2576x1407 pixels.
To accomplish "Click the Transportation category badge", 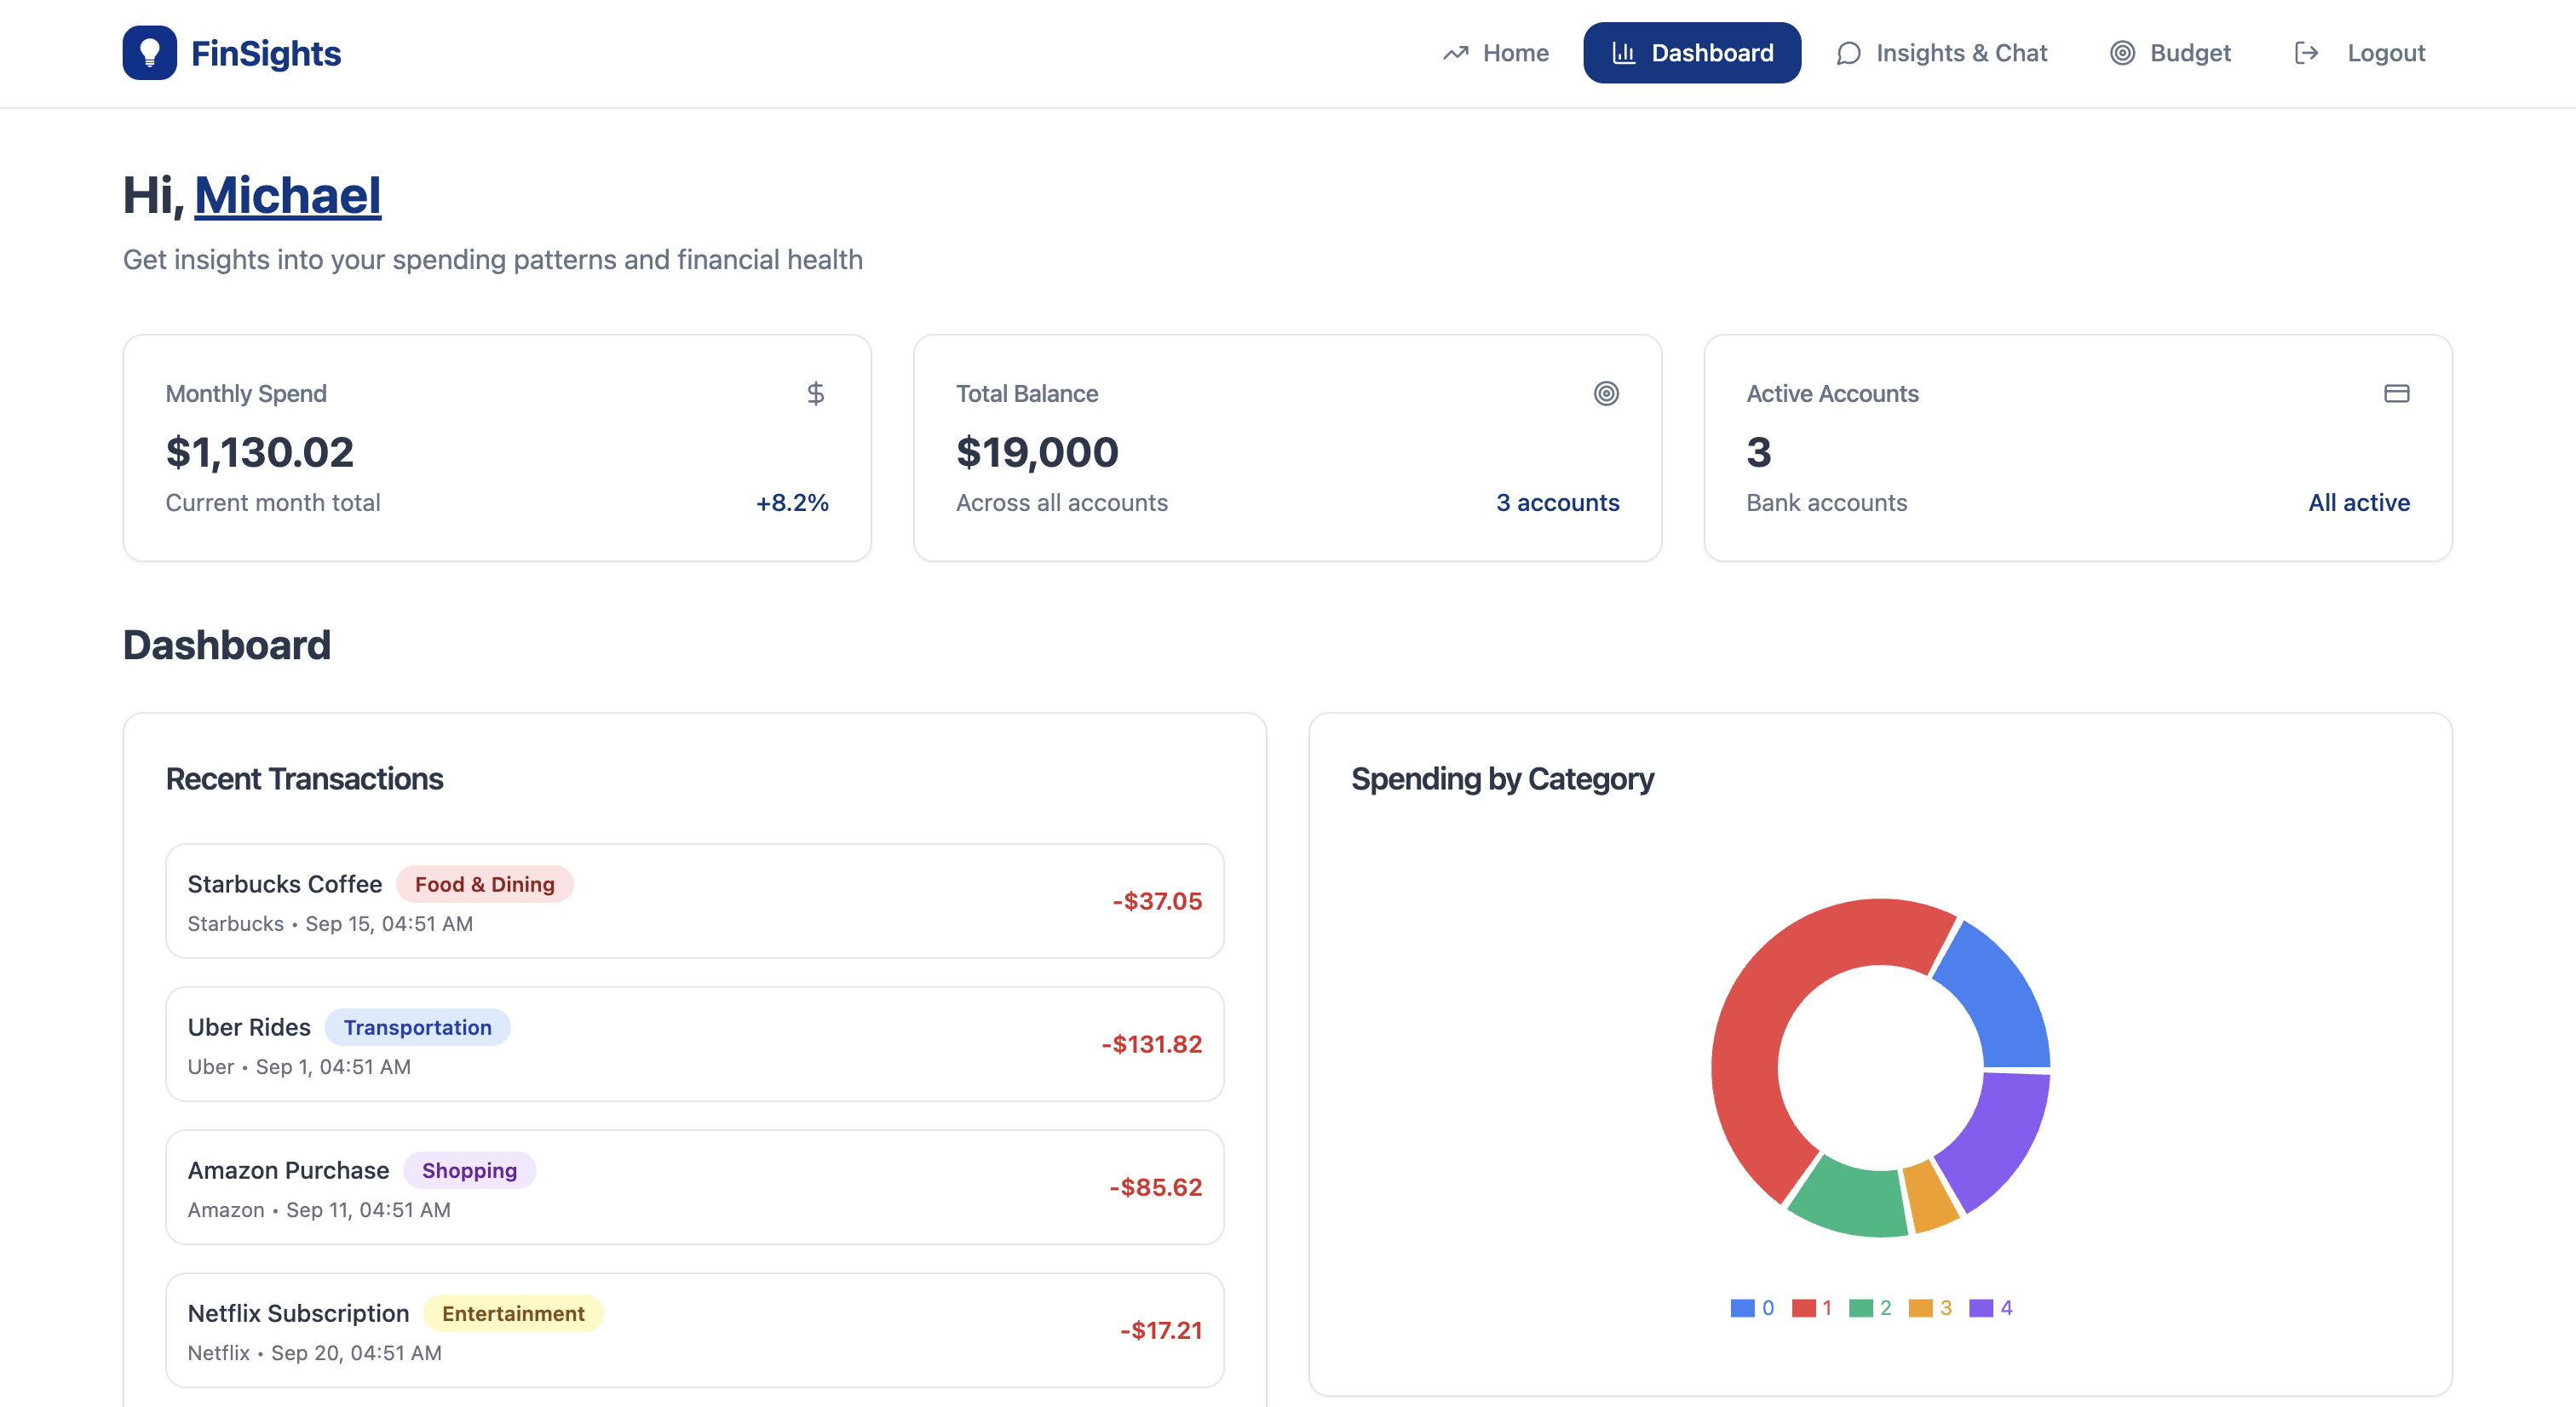I will pyautogui.click(x=417, y=1028).
